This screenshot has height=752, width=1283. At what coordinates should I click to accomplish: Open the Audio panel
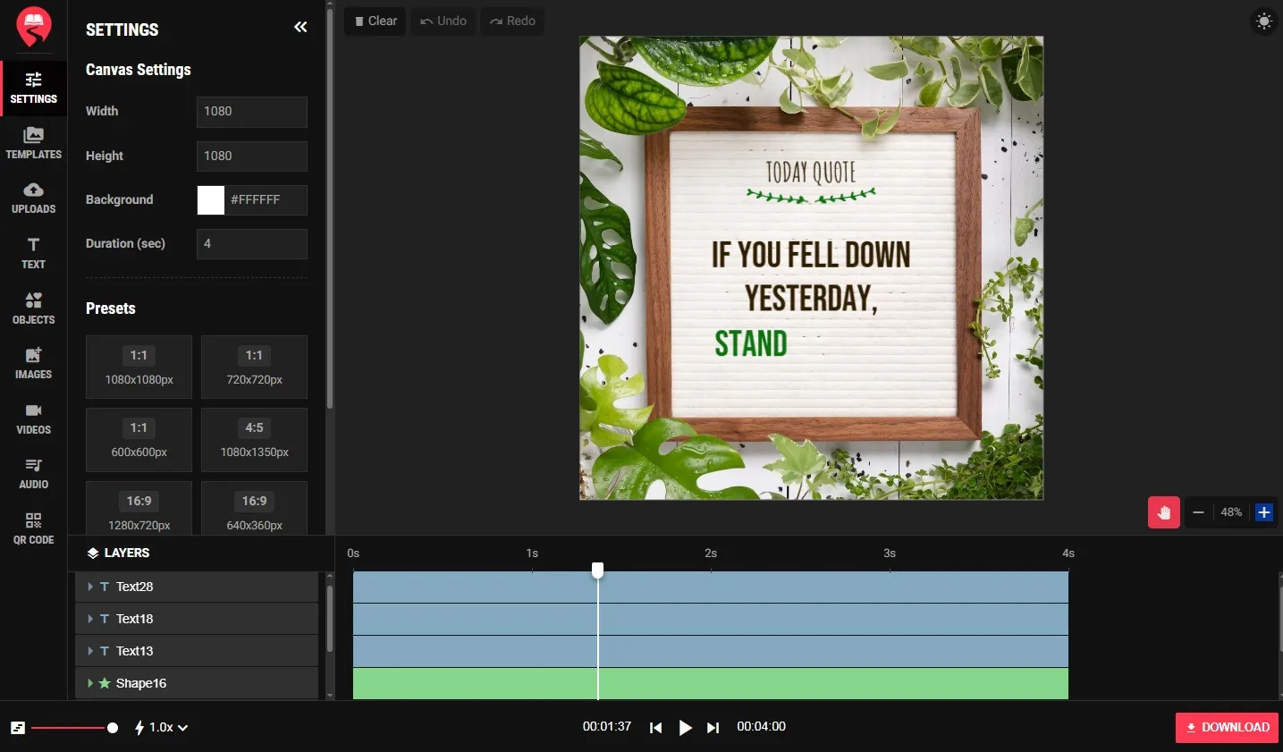(33, 473)
